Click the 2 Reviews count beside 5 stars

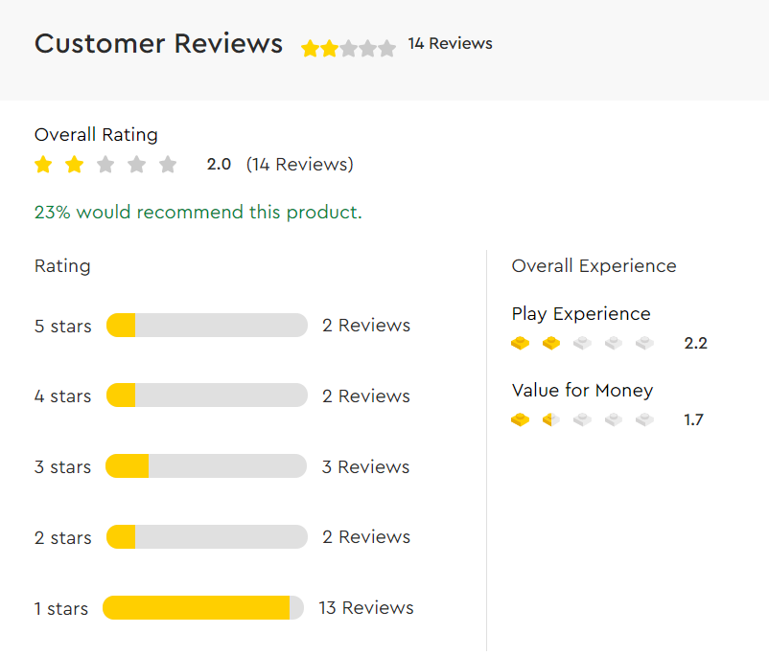366,326
